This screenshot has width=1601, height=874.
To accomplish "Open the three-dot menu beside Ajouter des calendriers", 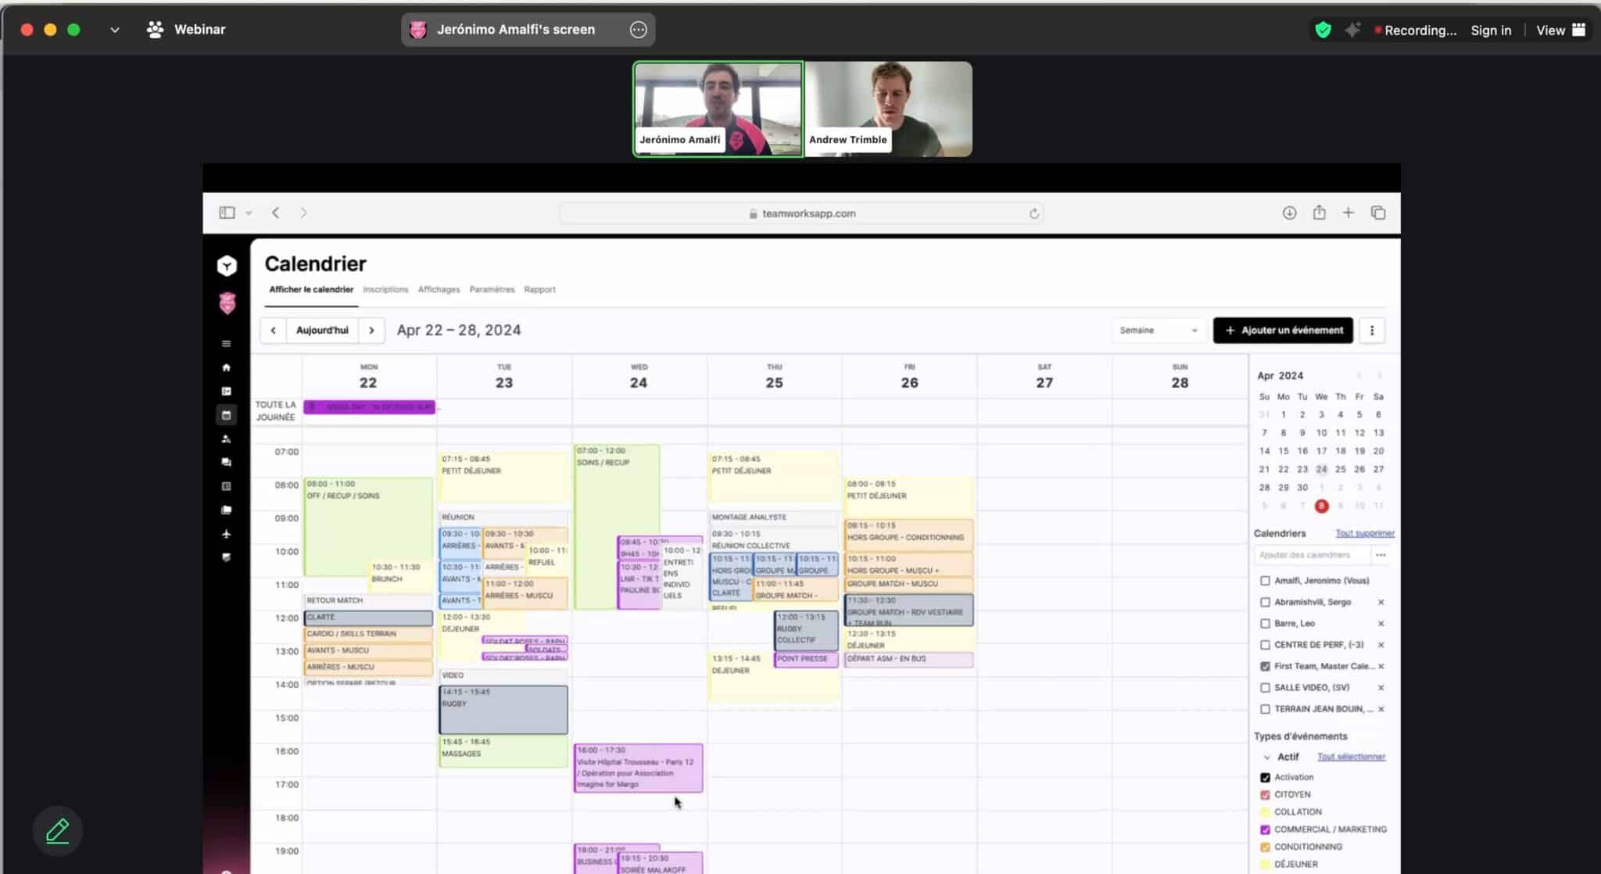I will [1381, 554].
